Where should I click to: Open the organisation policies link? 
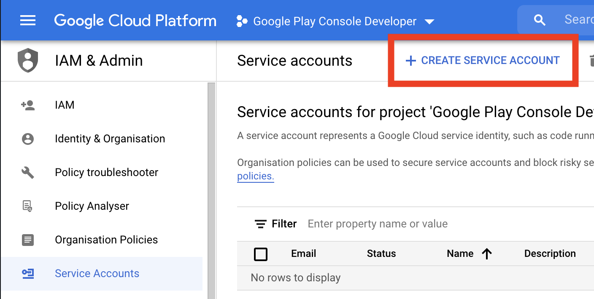pyautogui.click(x=255, y=176)
